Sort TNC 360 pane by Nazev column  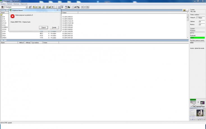tap(8, 43)
